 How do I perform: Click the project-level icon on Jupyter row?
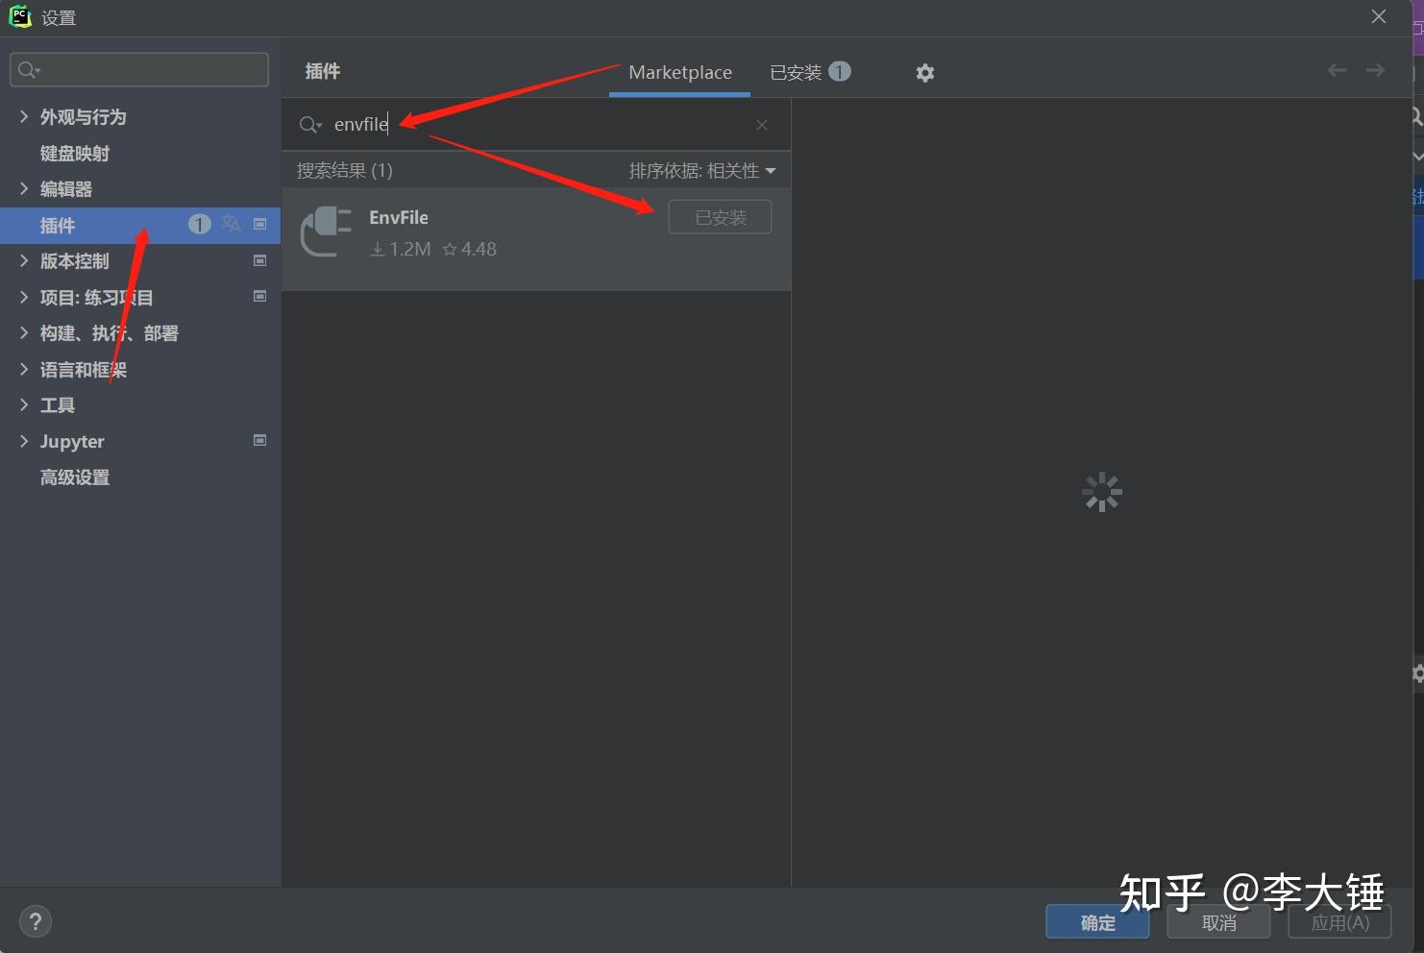[x=259, y=440]
